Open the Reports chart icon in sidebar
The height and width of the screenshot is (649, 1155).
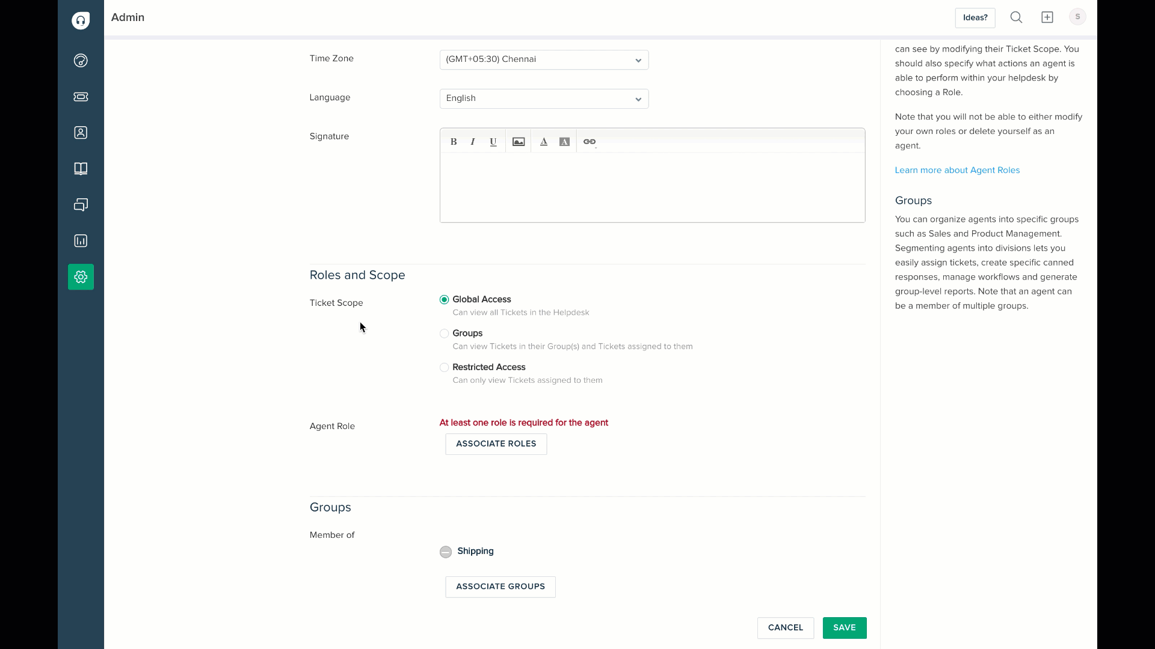tap(81, 241)
